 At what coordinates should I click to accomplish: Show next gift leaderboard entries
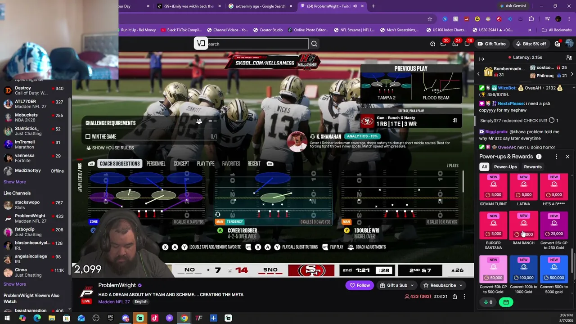tap(572, 74)
